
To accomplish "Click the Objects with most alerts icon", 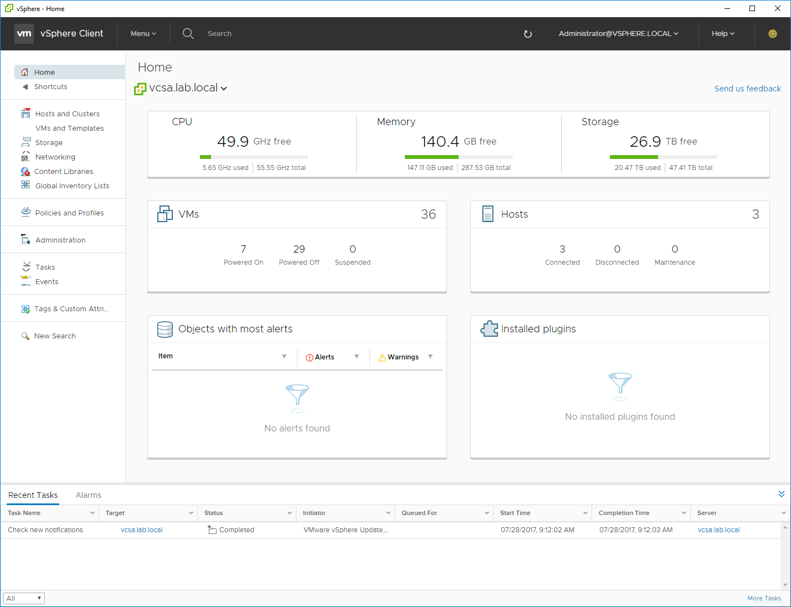I will 165,329.
